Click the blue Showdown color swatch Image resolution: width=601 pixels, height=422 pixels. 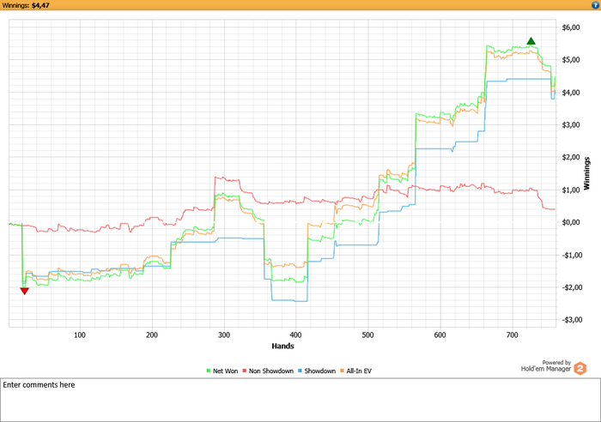pos(300,371)
